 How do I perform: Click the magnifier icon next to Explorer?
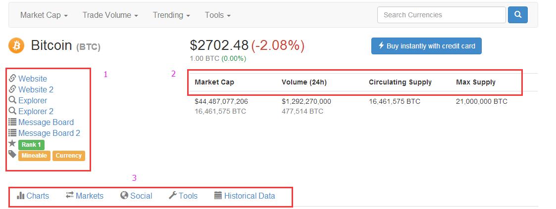pos(12,100)
